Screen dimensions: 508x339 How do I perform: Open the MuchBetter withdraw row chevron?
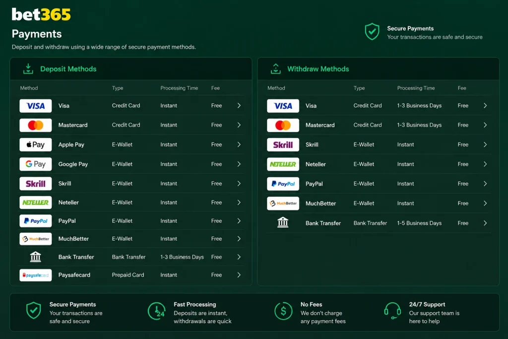coord(485,203)
